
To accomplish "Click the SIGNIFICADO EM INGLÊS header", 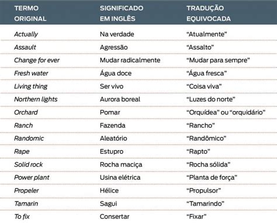I will tap(122, 13).
